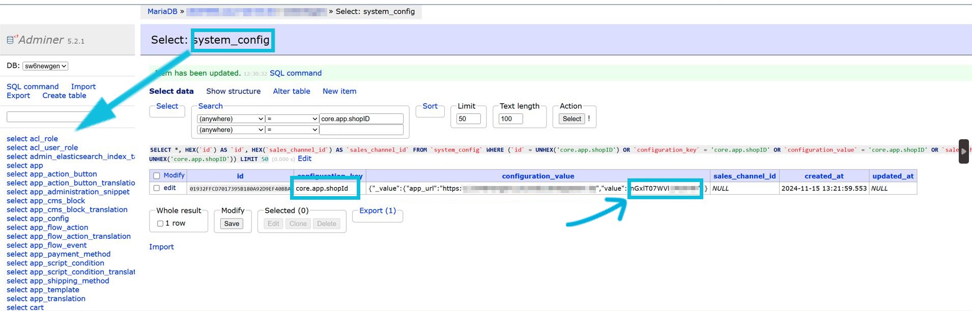
Task: Click the Adminer logo icon
Action: click(x=11, y=40)
